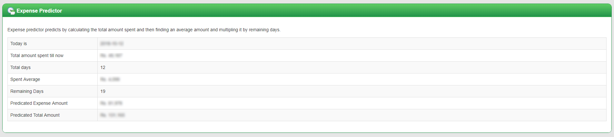
Task: Click the blurred total amount spent value
Action: [x=111, y=55]
